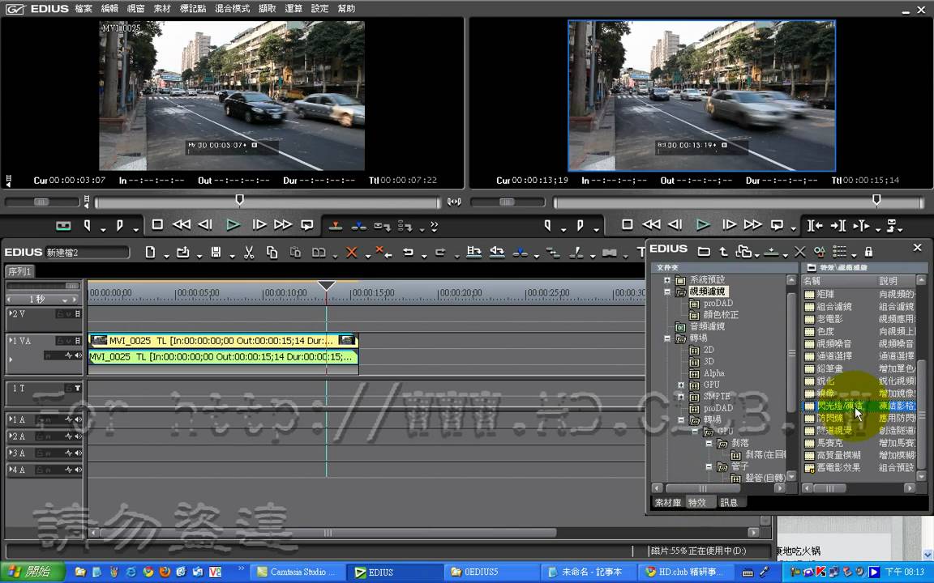Open the 擷取 menu
The width and height of the screenshot is (934, 583).
point(267,8)
